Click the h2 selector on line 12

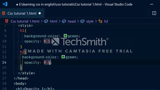click(22, 52)
